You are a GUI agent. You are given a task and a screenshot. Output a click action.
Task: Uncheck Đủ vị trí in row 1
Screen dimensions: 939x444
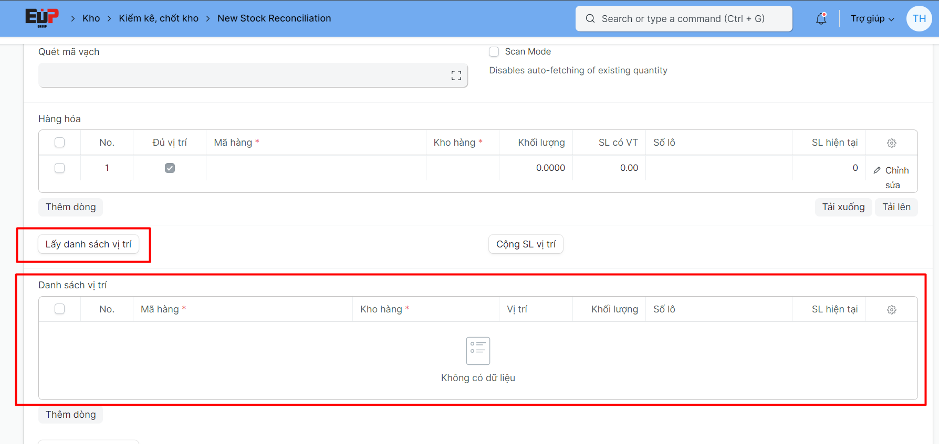pos(170,168)
